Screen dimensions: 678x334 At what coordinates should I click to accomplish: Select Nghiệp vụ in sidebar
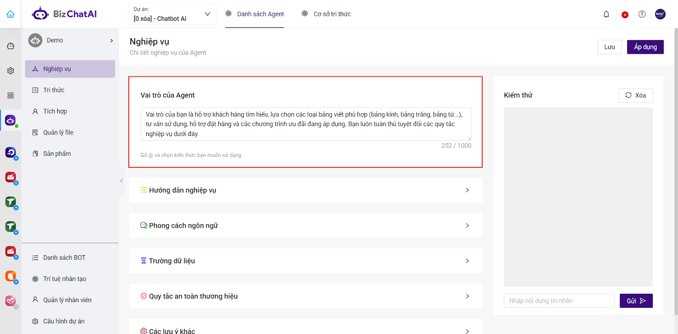point(70,69)
